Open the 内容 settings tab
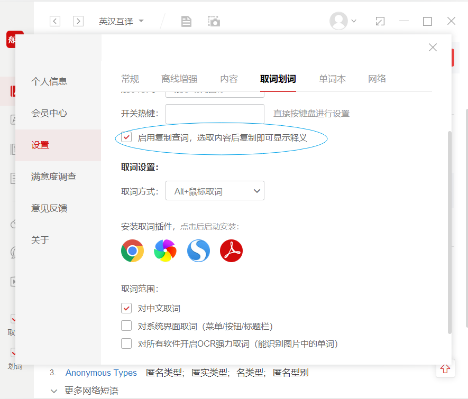This screenshot has width=468, height=399. click(229, 79)
